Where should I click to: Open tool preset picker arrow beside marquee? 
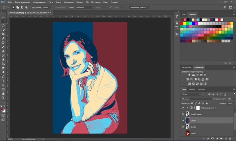(x=8, y=7)
